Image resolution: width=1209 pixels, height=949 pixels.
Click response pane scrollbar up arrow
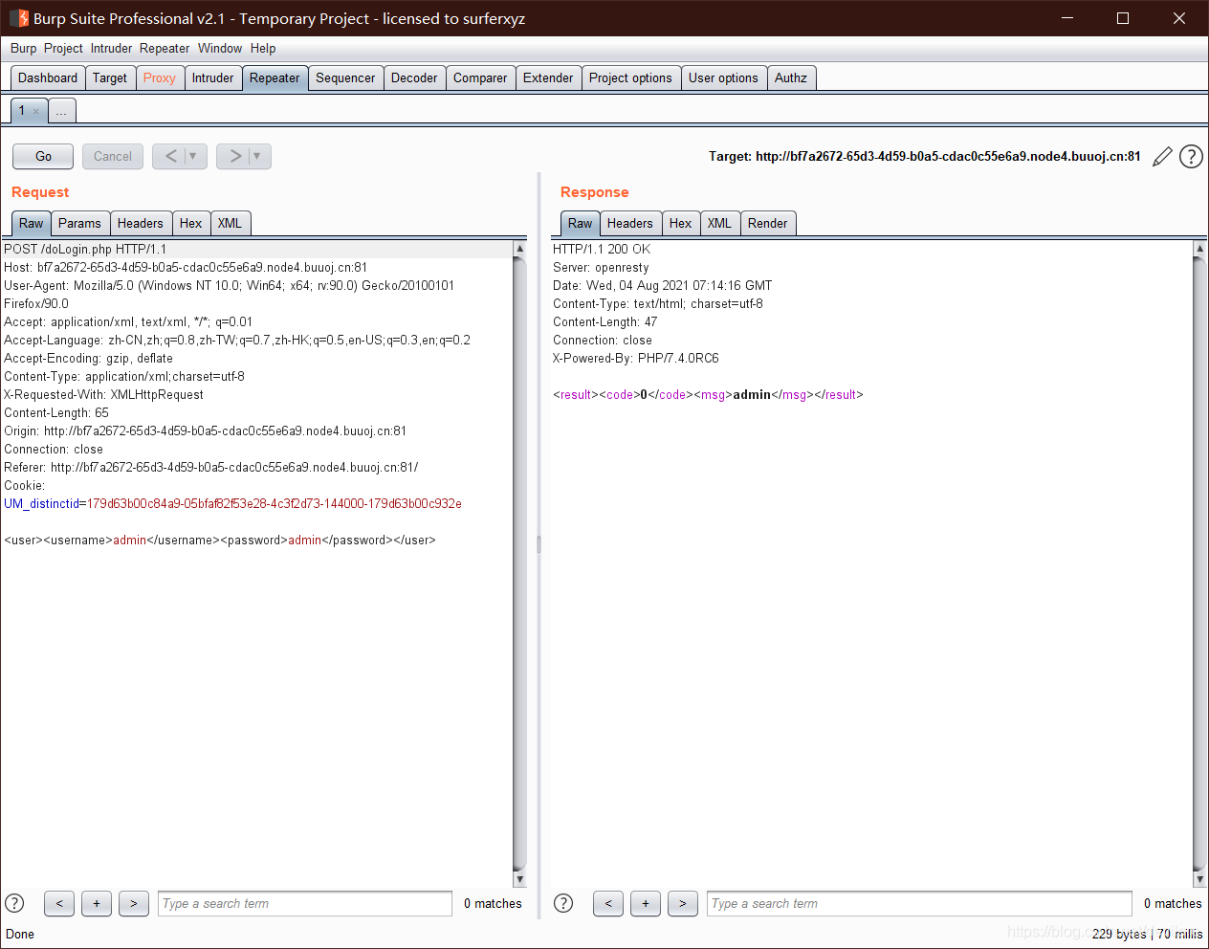1199,249
